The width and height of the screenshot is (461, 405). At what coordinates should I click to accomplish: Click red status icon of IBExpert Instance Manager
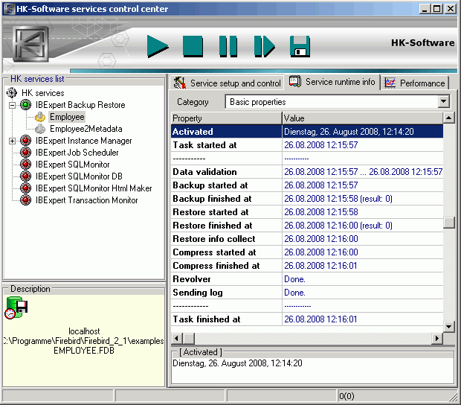(25, 141)
